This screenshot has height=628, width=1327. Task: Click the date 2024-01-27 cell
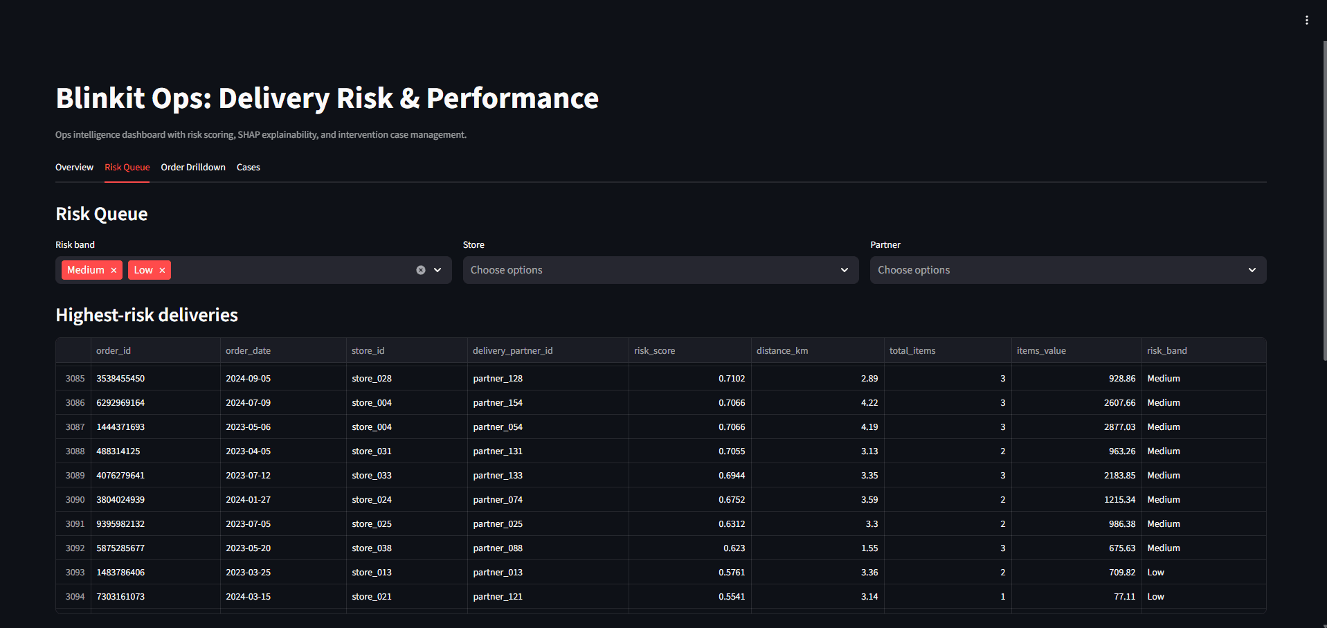283,500
